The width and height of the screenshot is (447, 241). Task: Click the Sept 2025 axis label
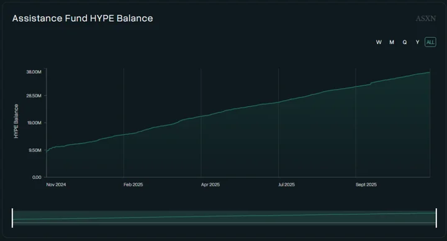366,184
